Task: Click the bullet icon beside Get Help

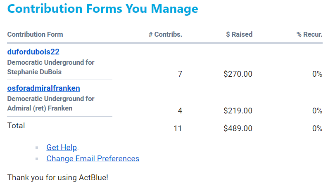Action: (x=37, y=148)
